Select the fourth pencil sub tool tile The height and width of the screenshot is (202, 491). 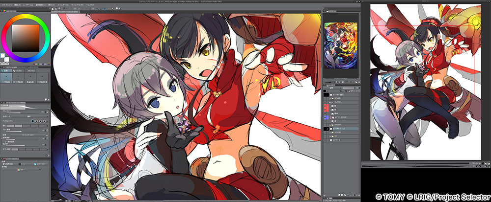tap(42, 78)
